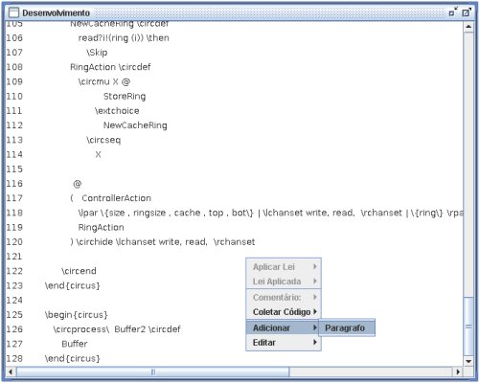The width and height of the screenshot is (479, 383).
Task: Open the Comentário context menu entry
Action: pos(284,297)
